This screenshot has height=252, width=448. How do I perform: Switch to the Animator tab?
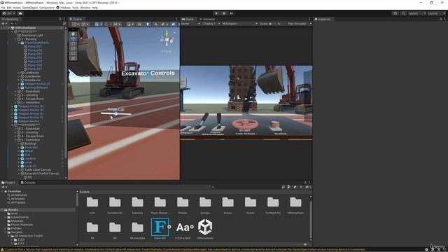(208, 19)
